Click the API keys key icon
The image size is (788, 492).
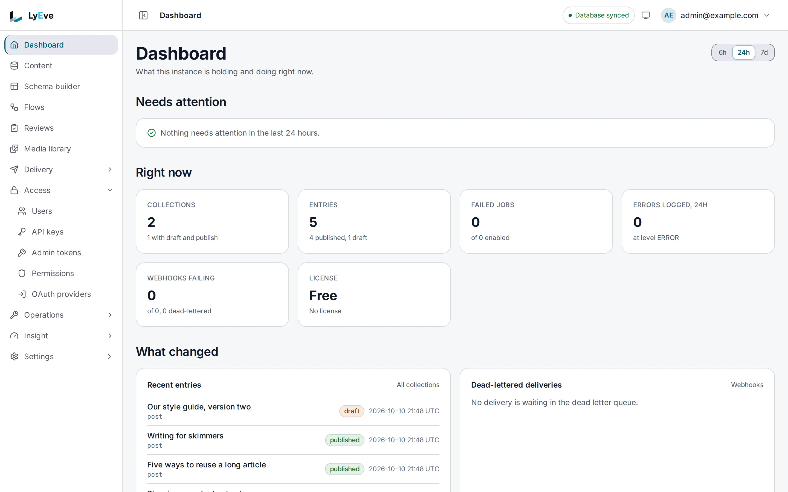[x=22, y=232]
